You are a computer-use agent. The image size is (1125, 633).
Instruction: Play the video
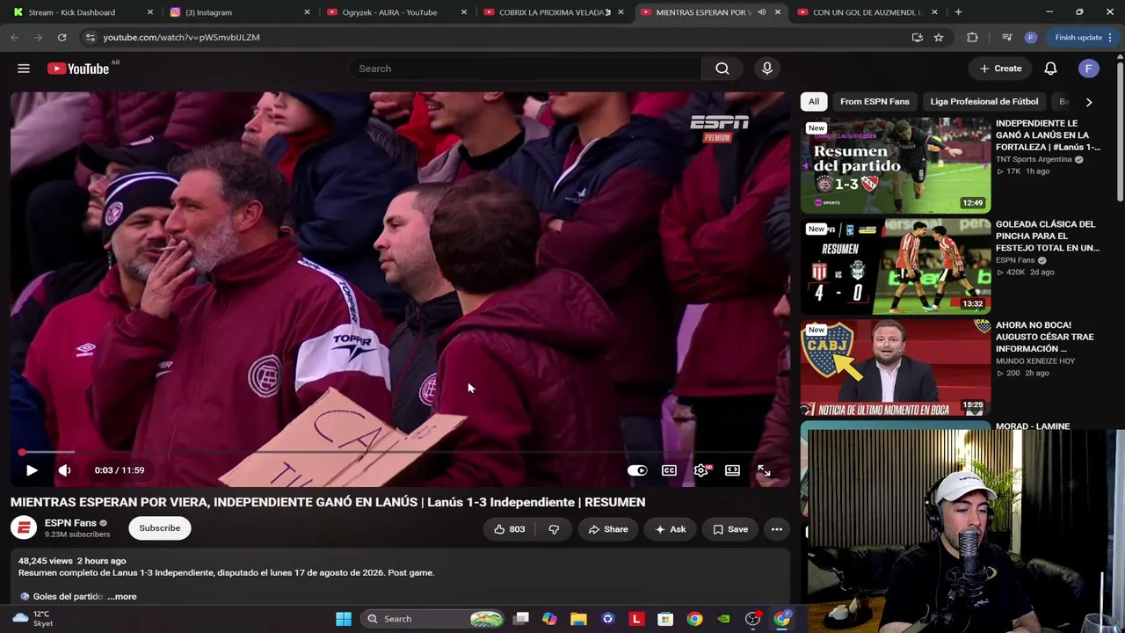(32, 470)
